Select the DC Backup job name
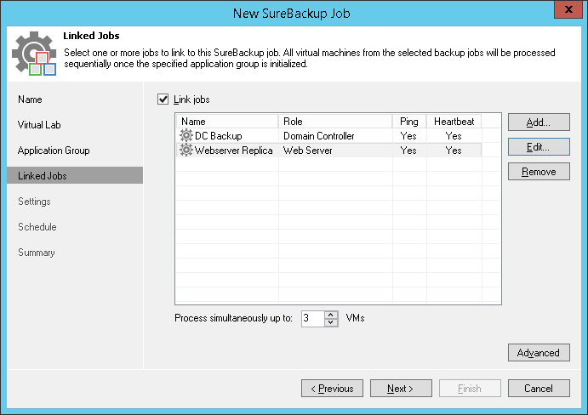The width and height of the screenshot is (588, 415). [219, 136]
